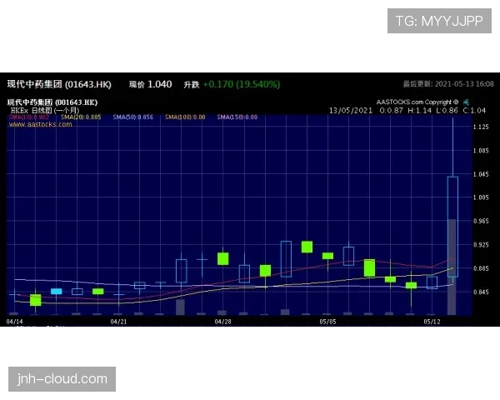Click the 1.005 price axis label

481,197
